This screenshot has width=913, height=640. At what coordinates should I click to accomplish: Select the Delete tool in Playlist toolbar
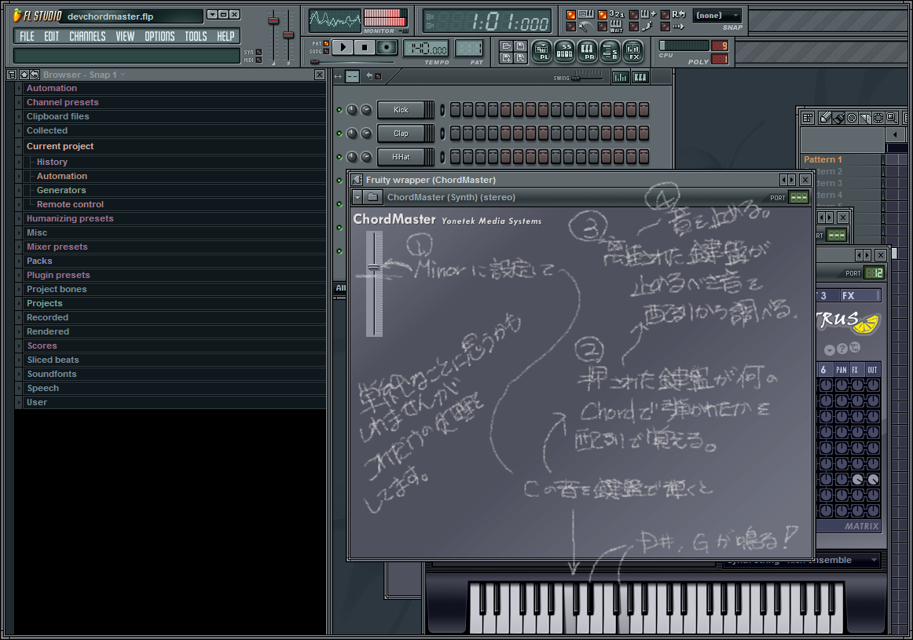coord(852,118)
